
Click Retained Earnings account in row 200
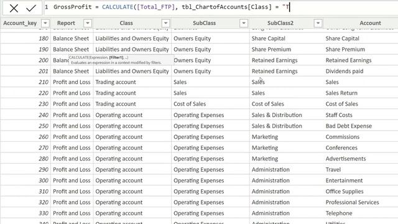(348, 60)
